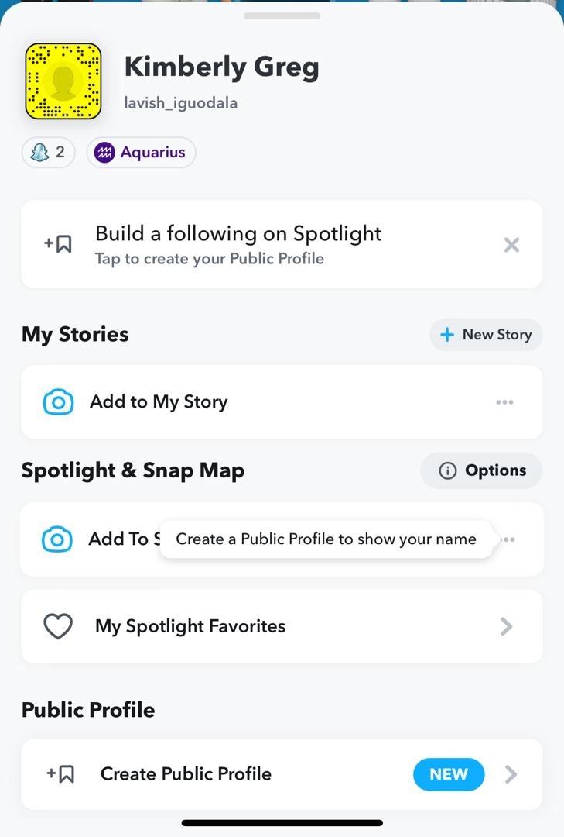Open the Spotlight & Snap Map Options button
This screenshot has width=564, height=837.
(482, 470)
